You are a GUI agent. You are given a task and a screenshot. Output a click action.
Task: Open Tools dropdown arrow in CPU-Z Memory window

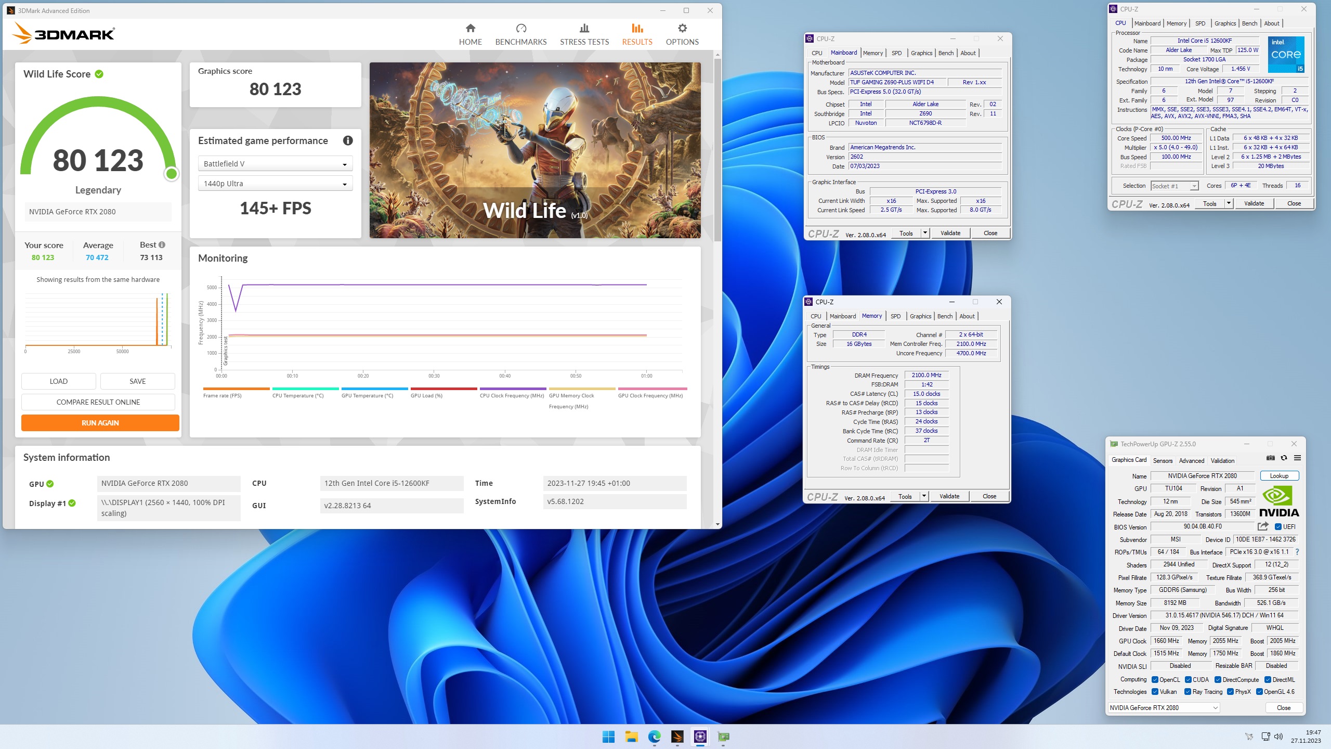click(x=924, y=496)
